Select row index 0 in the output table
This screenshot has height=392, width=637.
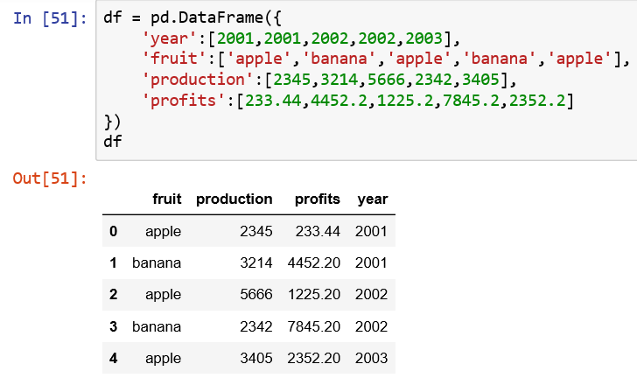coord(112,231)
